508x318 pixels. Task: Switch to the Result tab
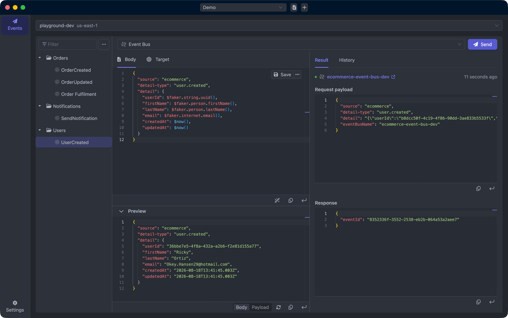(322, 60)
